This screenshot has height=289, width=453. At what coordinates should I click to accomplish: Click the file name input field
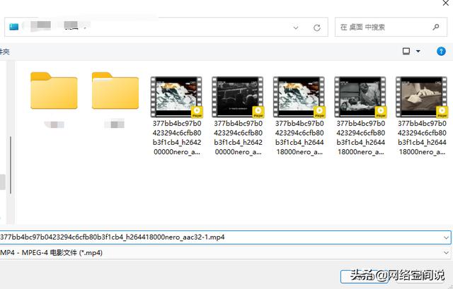pyautogui.click(x=212, y=237)
